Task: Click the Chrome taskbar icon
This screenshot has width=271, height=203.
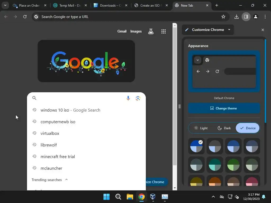Action: (x=142, y=197)
